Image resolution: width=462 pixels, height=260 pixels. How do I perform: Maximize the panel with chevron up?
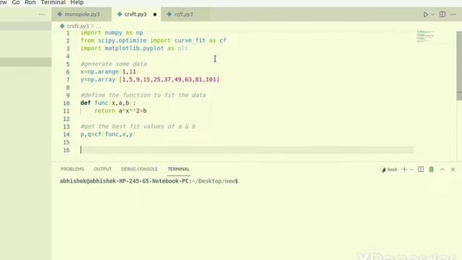(x=442, y=169)
